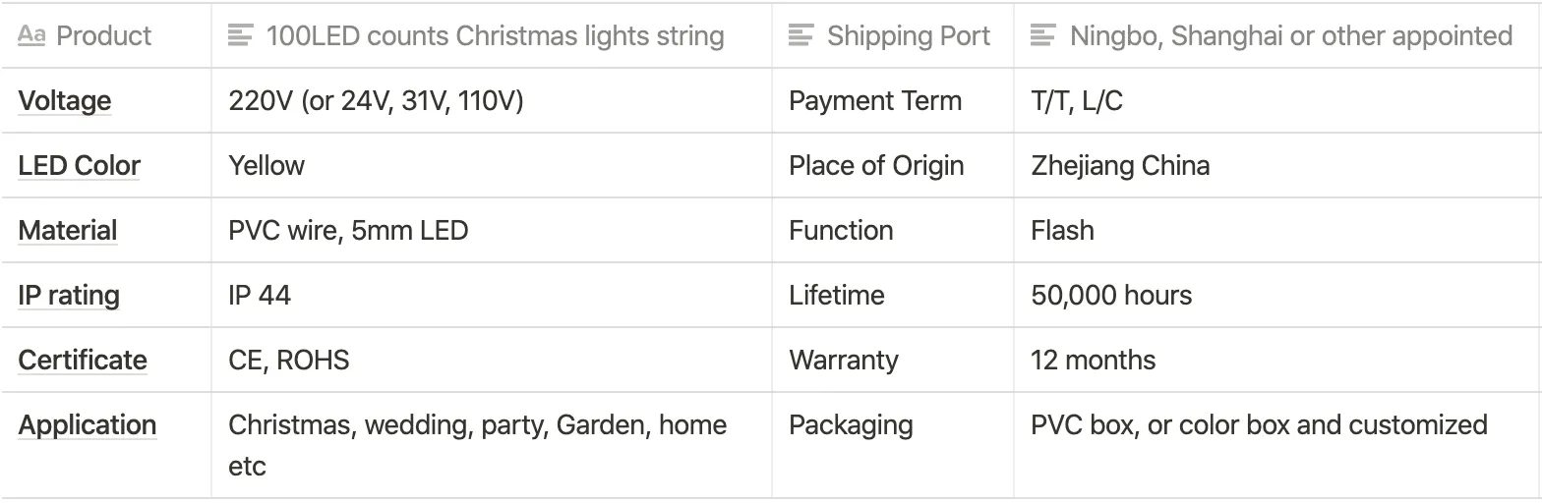
Task: Click the text property icon before Ningbo, Shanghai header
Action: [x=1042, y=36]
